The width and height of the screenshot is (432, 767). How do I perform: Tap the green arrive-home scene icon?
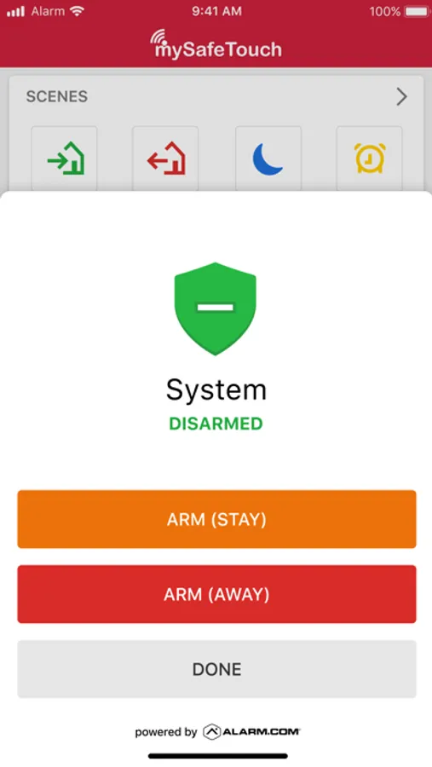click(65, 159)
